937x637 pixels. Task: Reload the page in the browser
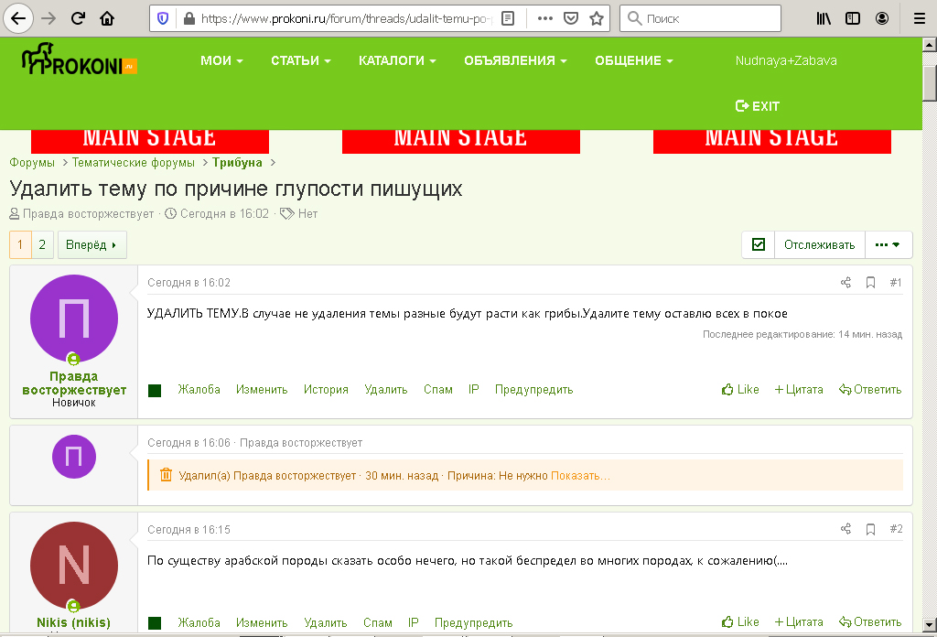pyautogui.click(x=77, y=17)
